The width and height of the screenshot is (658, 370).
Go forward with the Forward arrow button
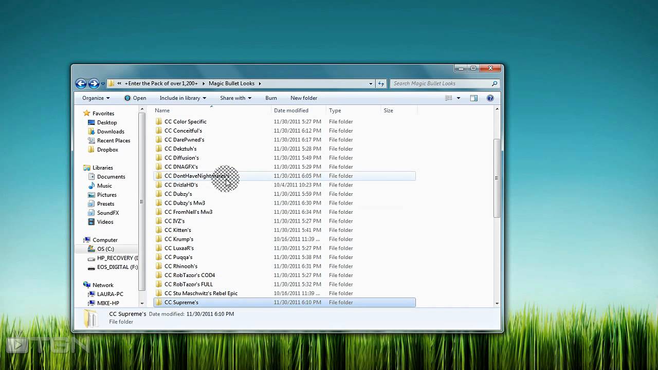pos(94,83)
